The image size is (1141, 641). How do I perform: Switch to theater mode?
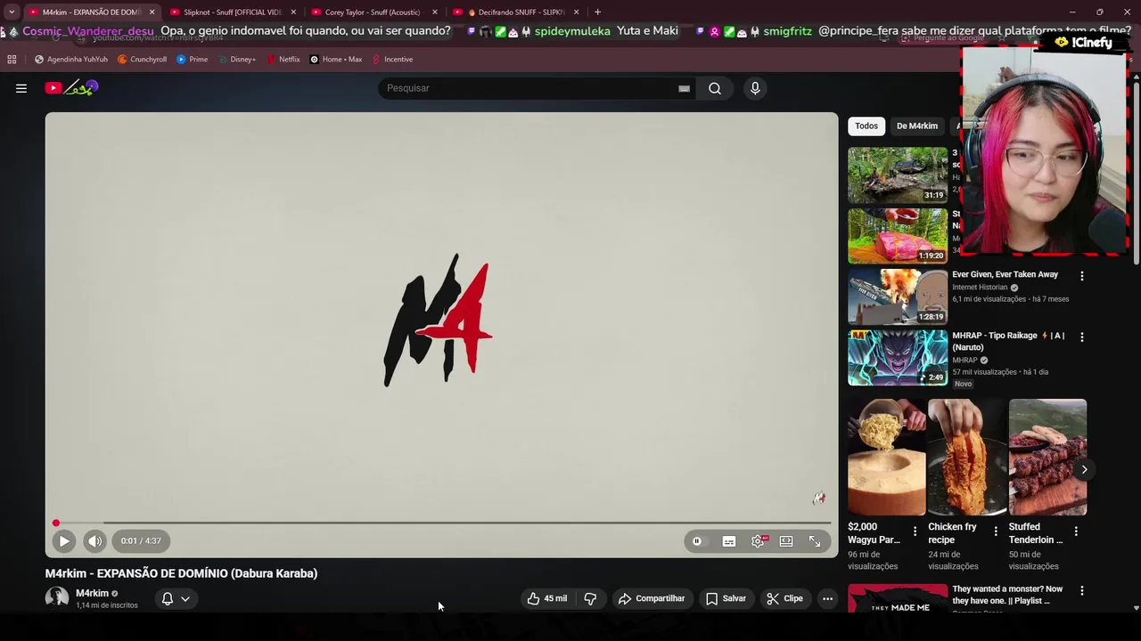coord(786,540)
